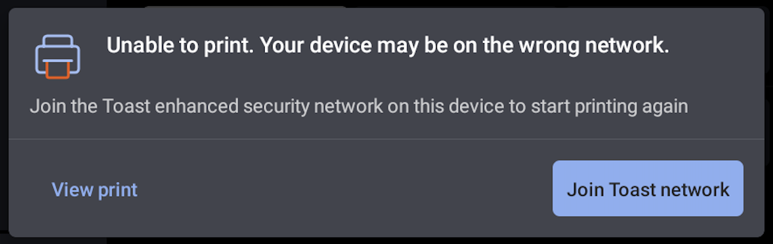Click the View print link

95,190
